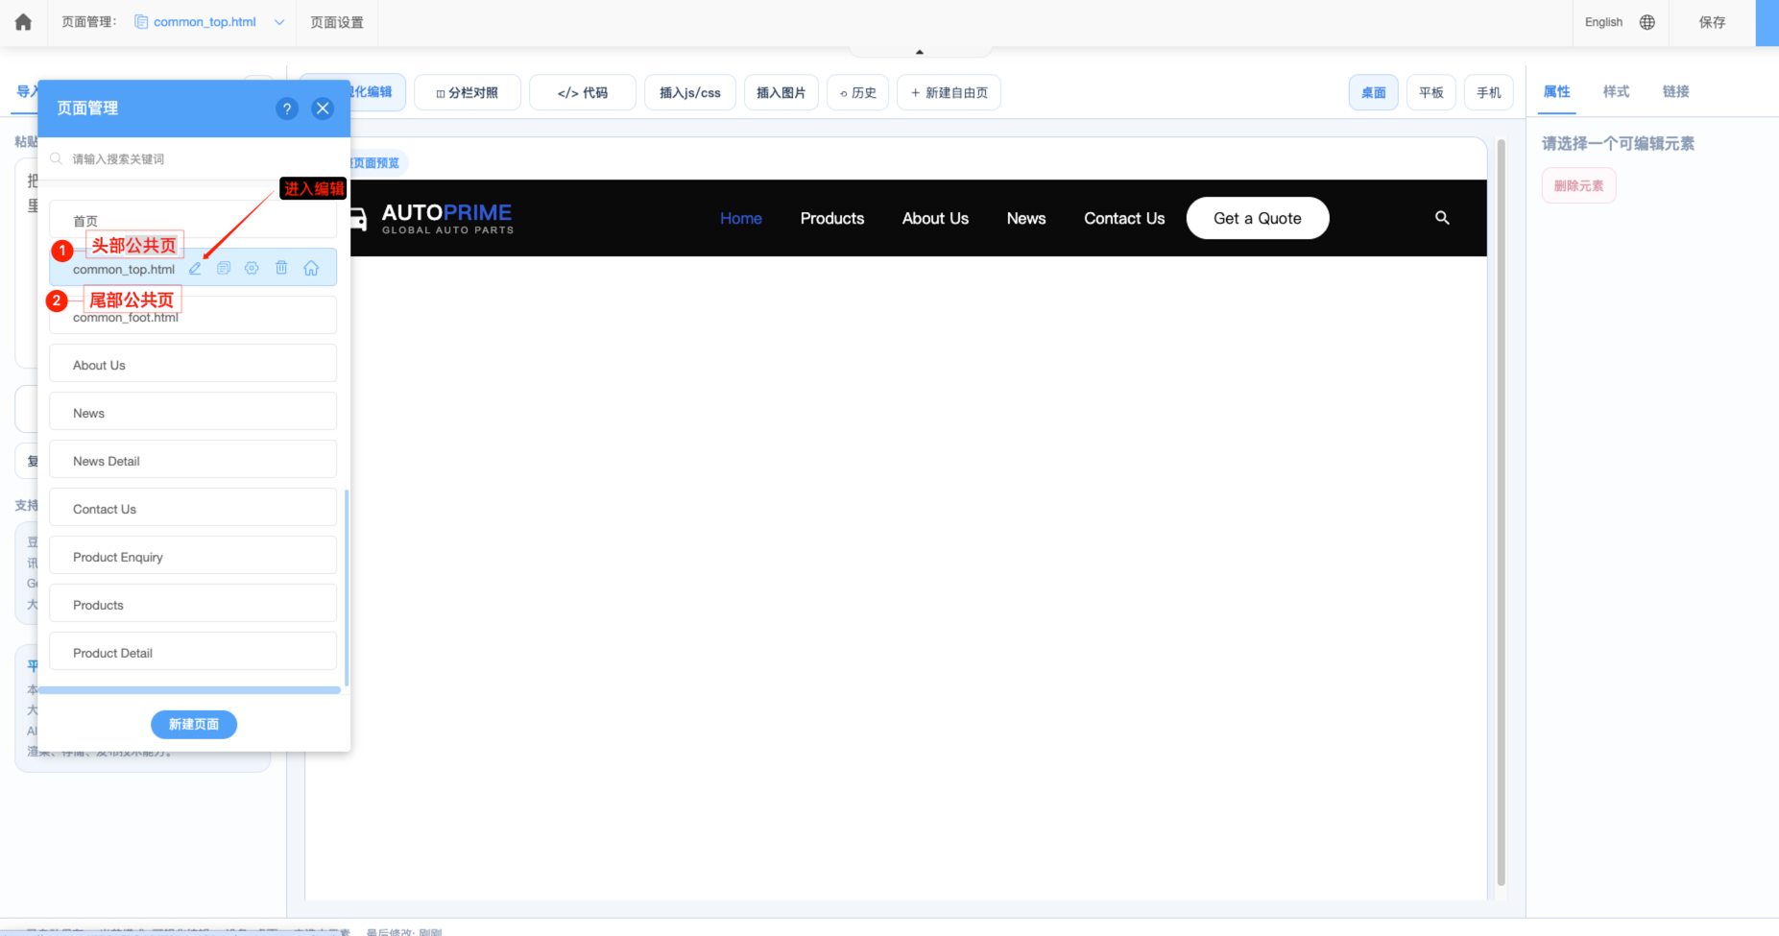The image size is (1779, 936).
Task: Click the page list vertical scrollbar
Action: pos(346,588)
